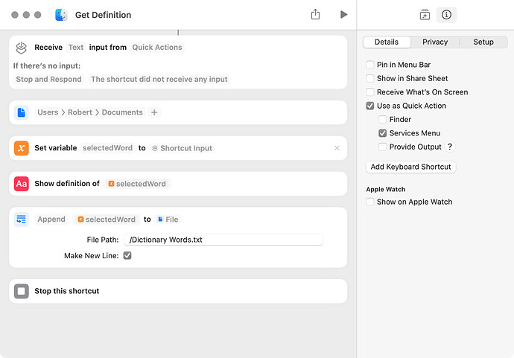Image resolution: width=514 pixels, height=358 pixels.
Task: Uncheck the Services Menu option
Action: [382, 133]
